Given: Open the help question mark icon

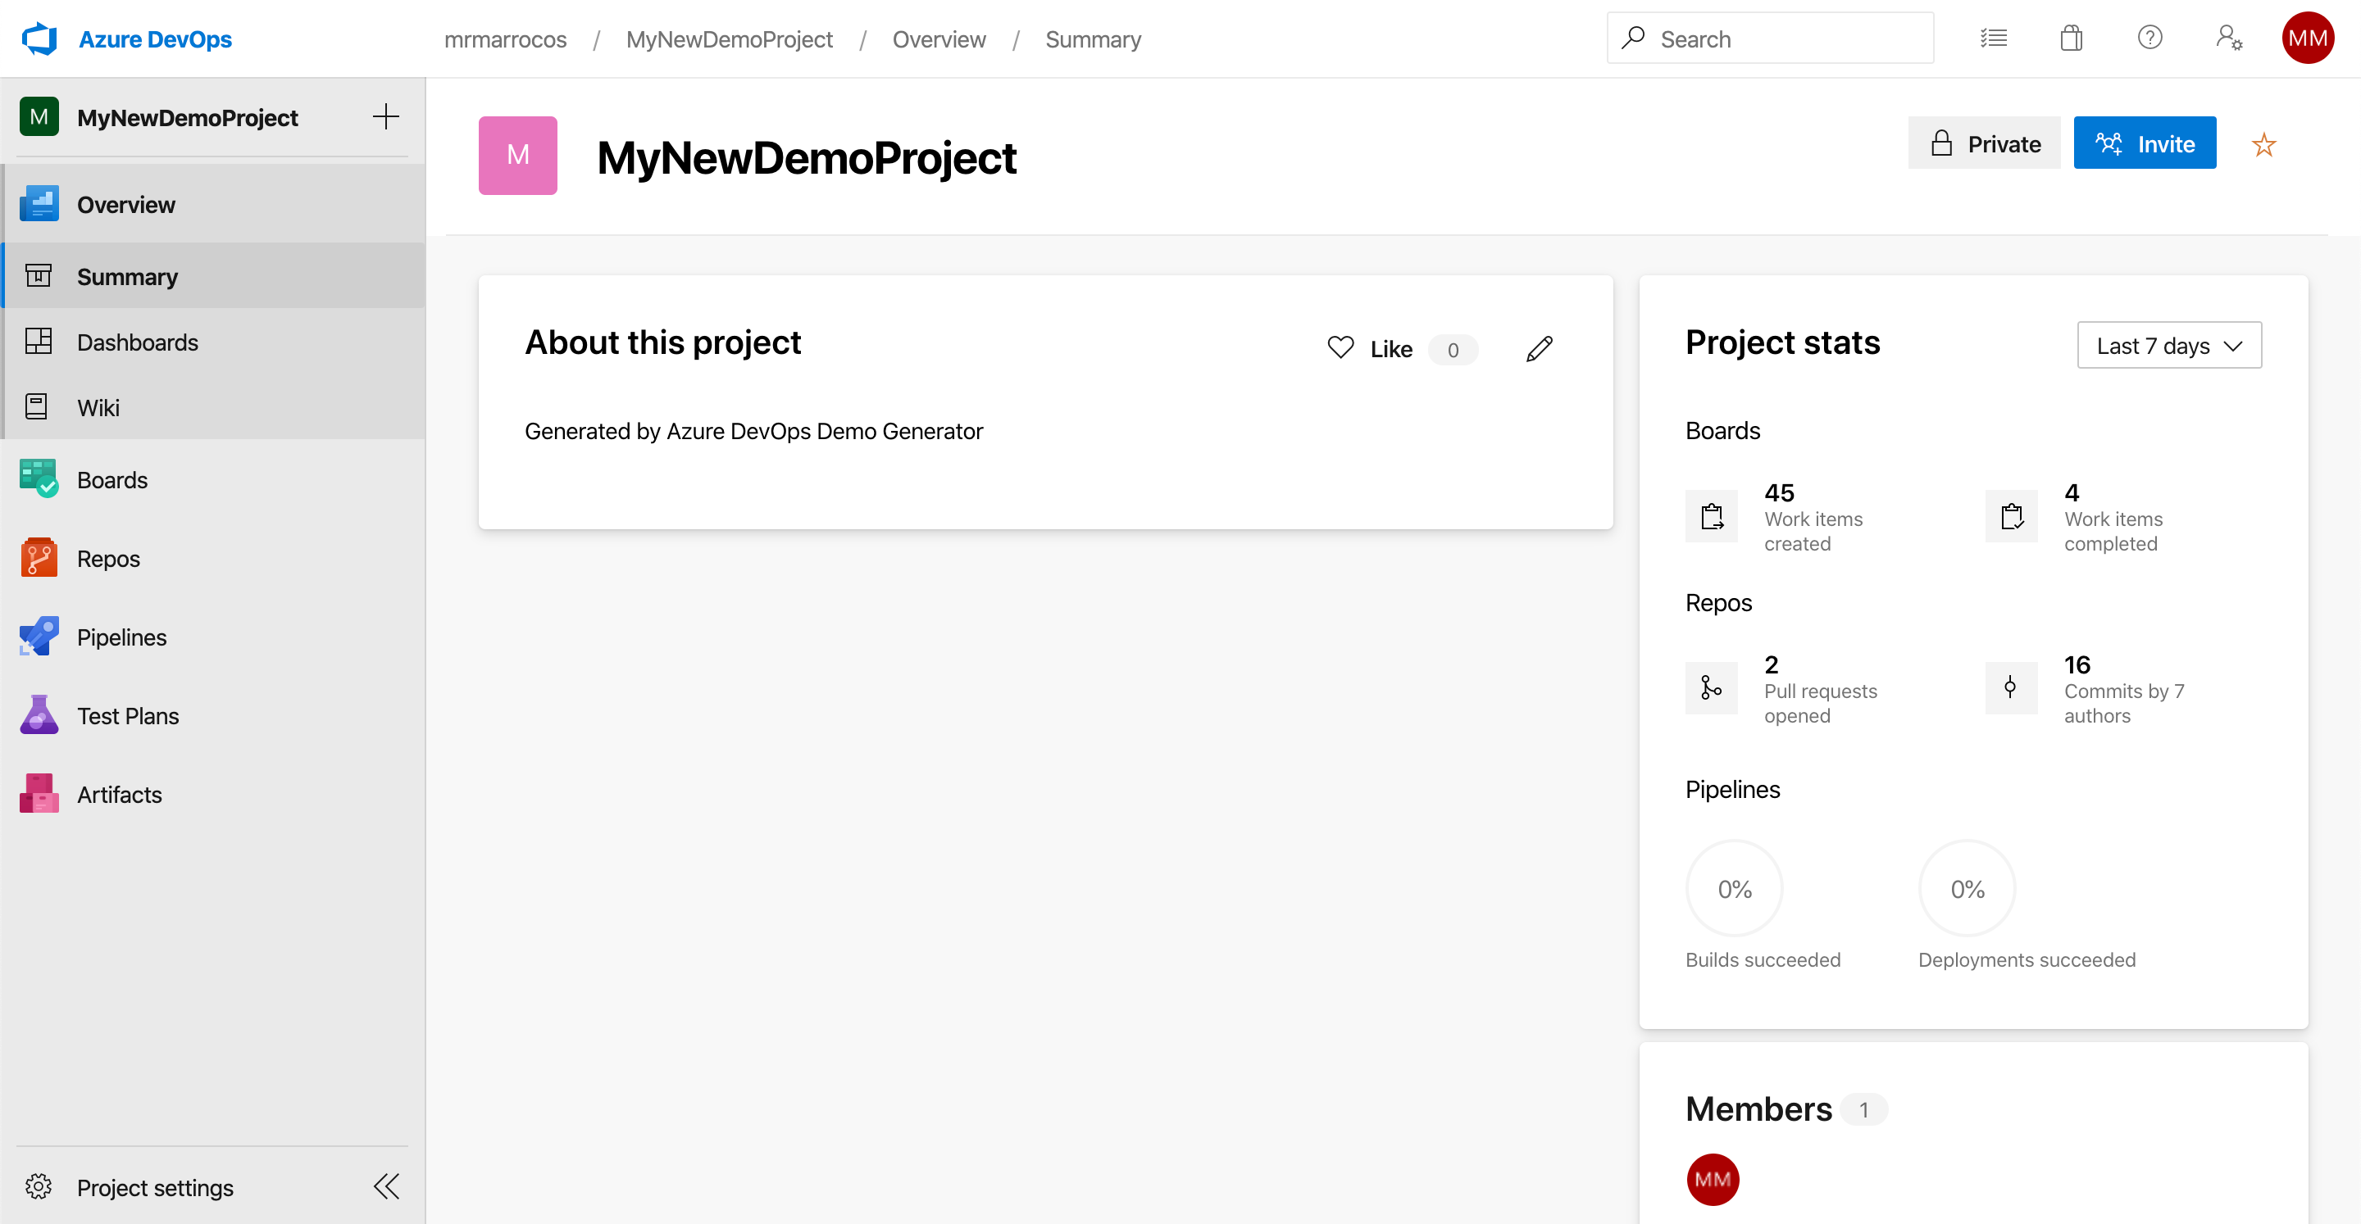Looking at the screenshot, I should click(2149, 39).
